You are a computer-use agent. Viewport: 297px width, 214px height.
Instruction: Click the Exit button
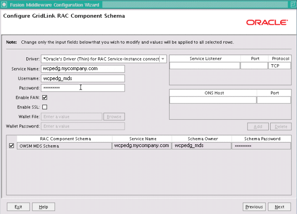(x=18, y=207)
